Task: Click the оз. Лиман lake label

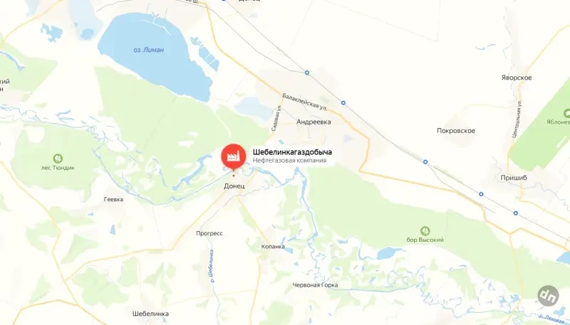Action: pyautogui.click(x=149, y=50)
